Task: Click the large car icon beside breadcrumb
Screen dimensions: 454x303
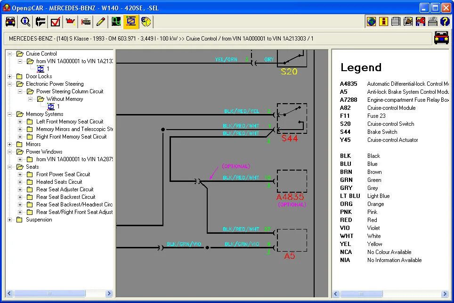Action: [442, 38]
